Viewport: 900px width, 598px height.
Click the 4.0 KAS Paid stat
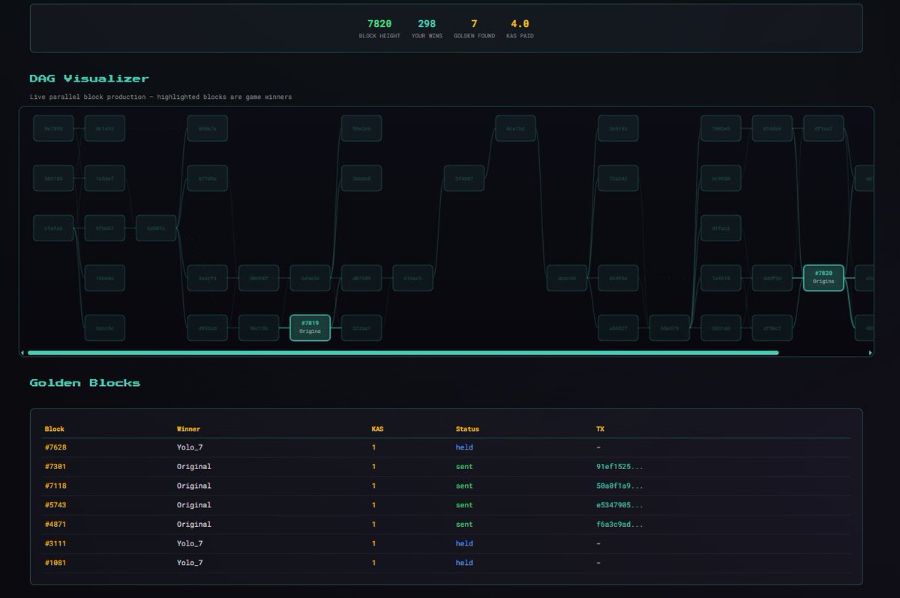520,24
